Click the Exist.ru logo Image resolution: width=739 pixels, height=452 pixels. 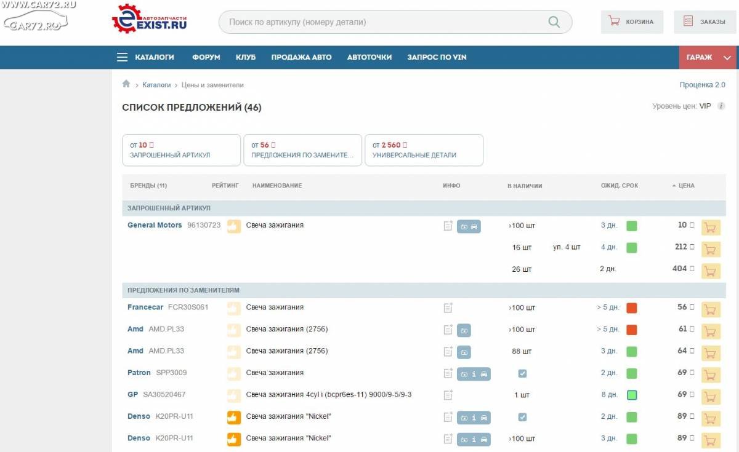click(149, 18)
